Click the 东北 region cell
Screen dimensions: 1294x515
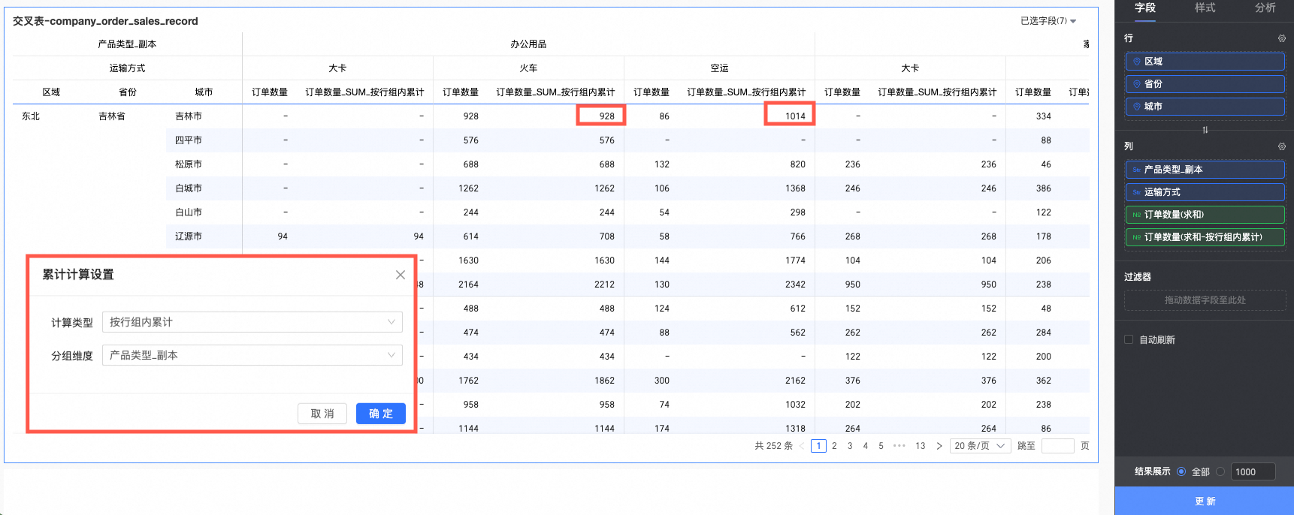(x=31, y=116)
